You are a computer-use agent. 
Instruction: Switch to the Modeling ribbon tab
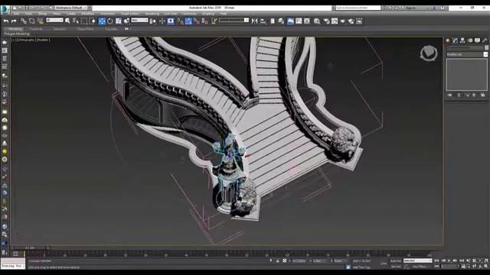coord(15,29)
